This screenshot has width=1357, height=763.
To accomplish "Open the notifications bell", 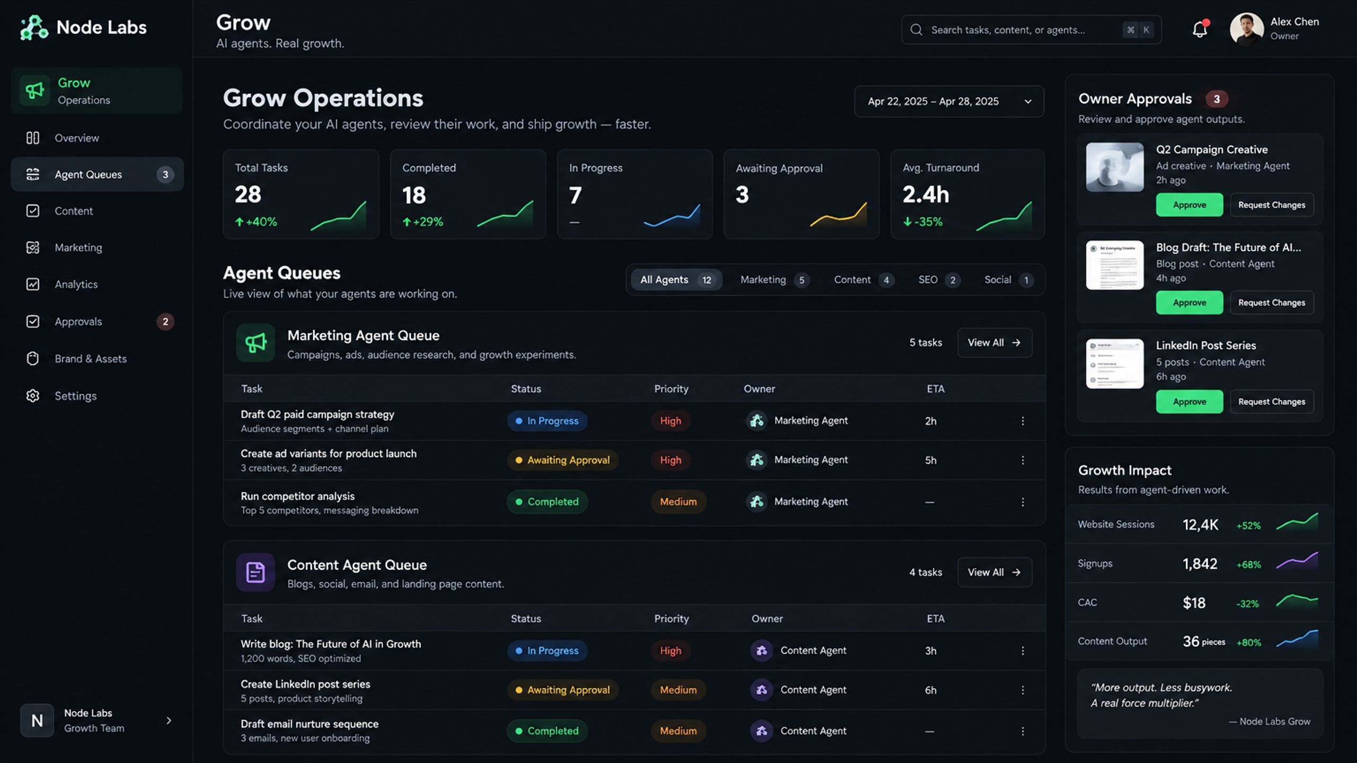I will click(x=1200, y=29).
